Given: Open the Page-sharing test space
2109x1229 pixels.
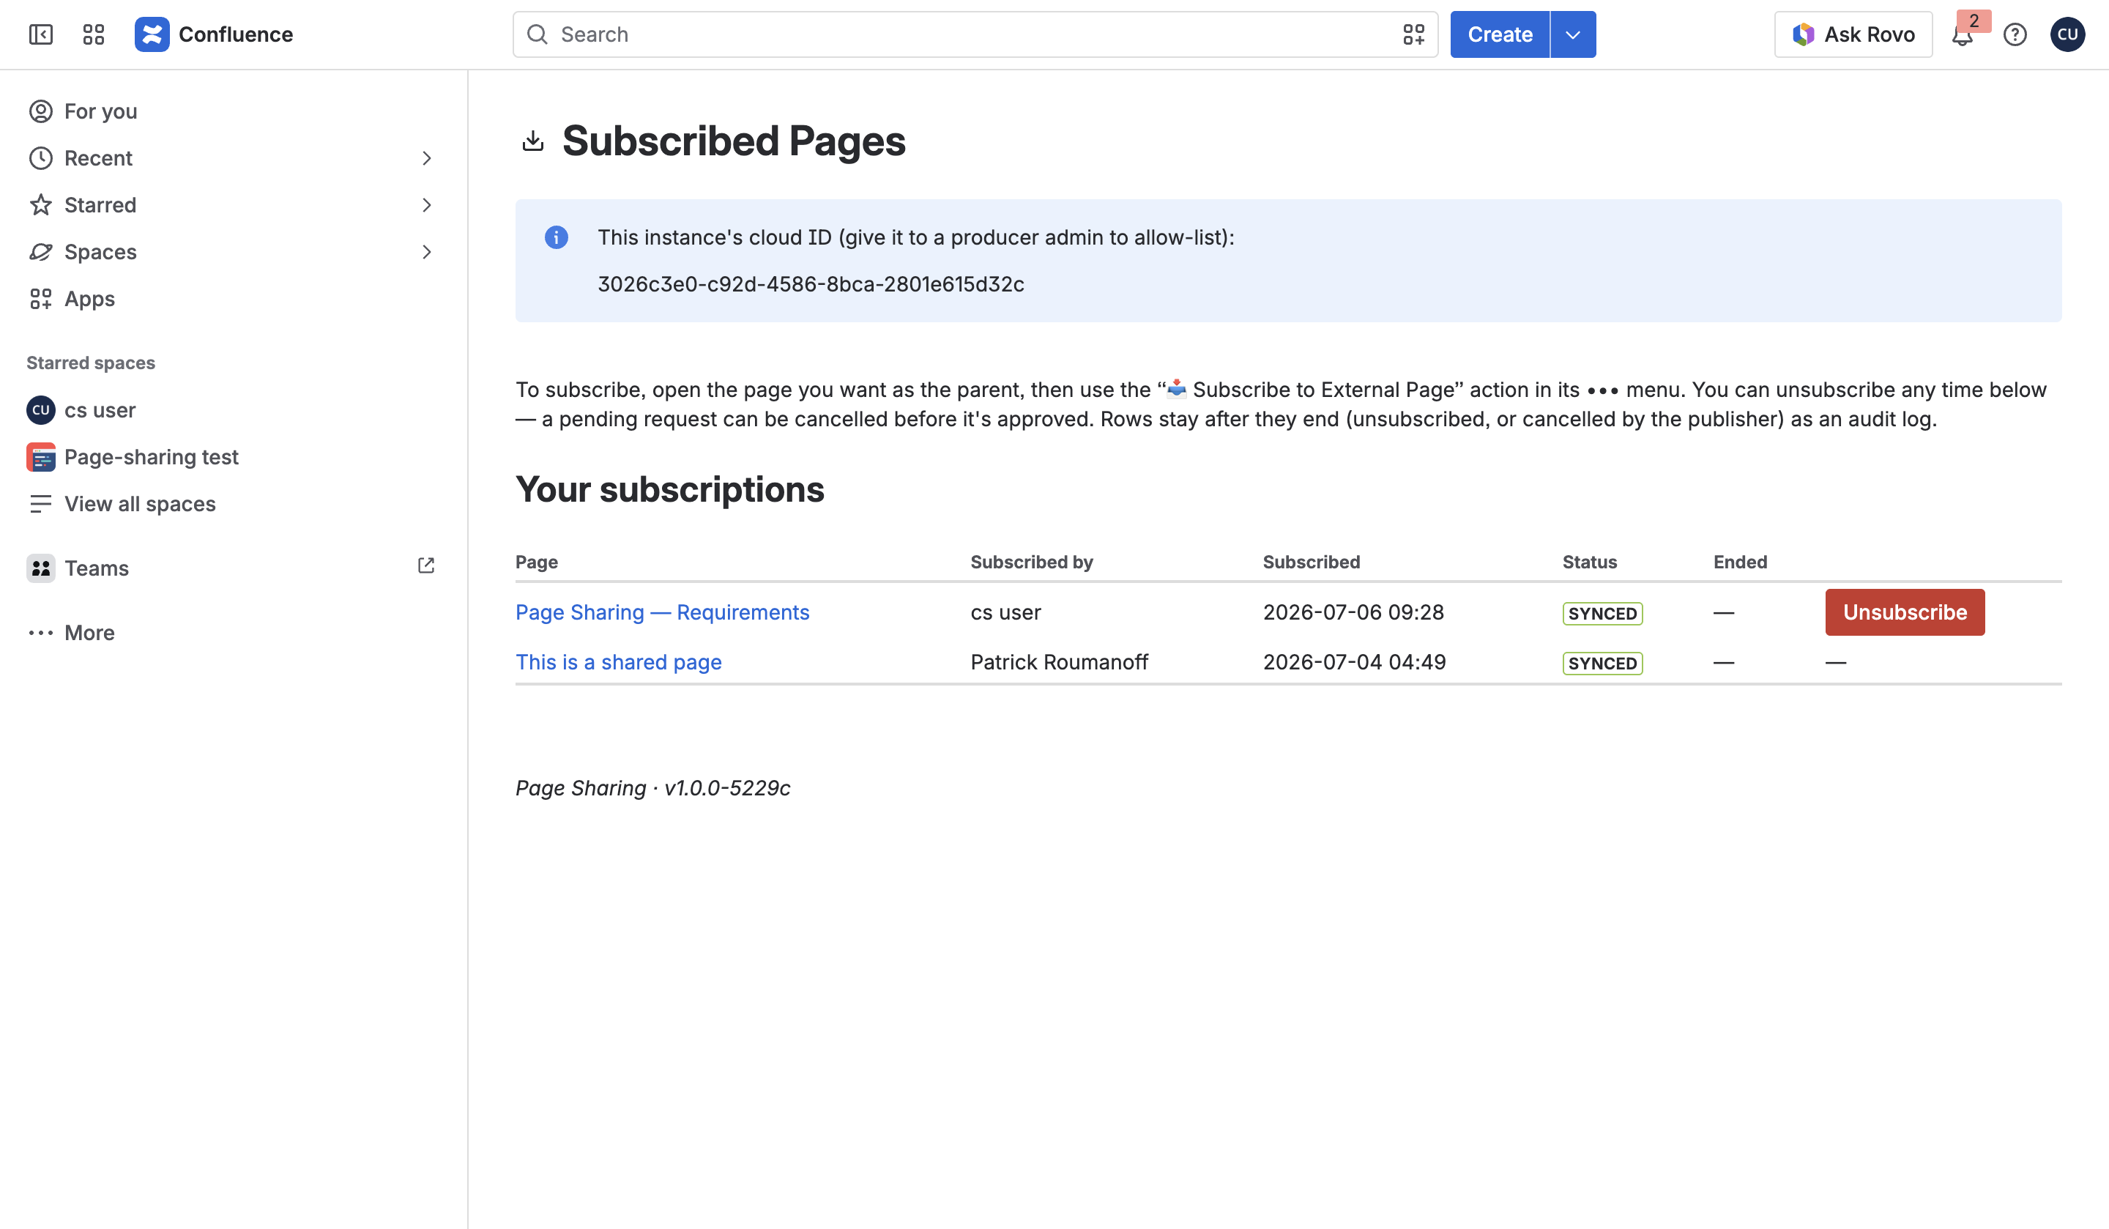Looking at the screenshot, I should click(234, 457).
